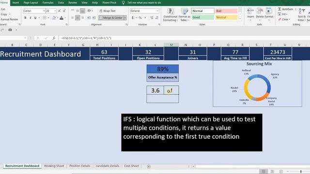Click the Delete cells icon
Viewport: 310px width, 174px height.
260,11
